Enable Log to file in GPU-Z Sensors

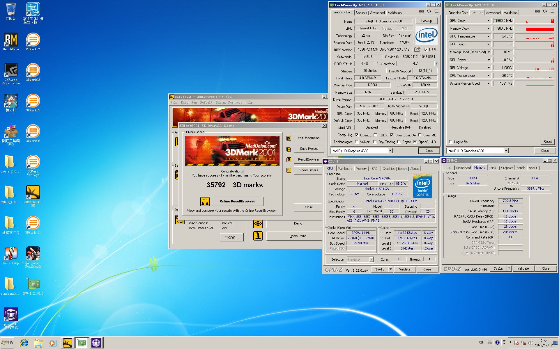451,142
